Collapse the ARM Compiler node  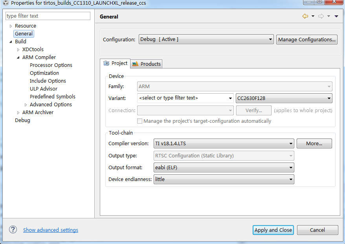coord(18,57)
